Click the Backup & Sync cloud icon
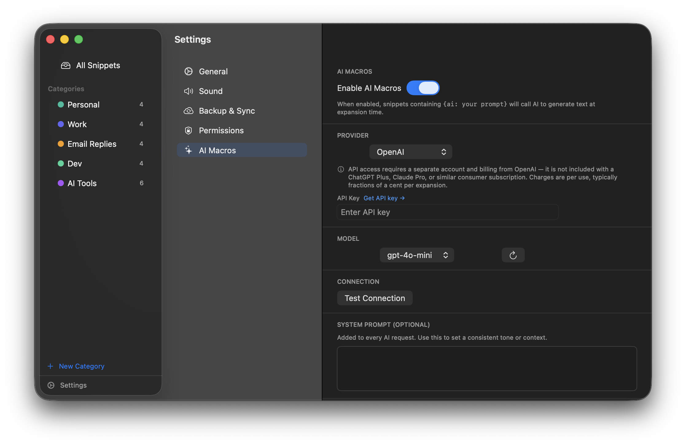Viewport: 686px width, 446px height. point(188,111)
